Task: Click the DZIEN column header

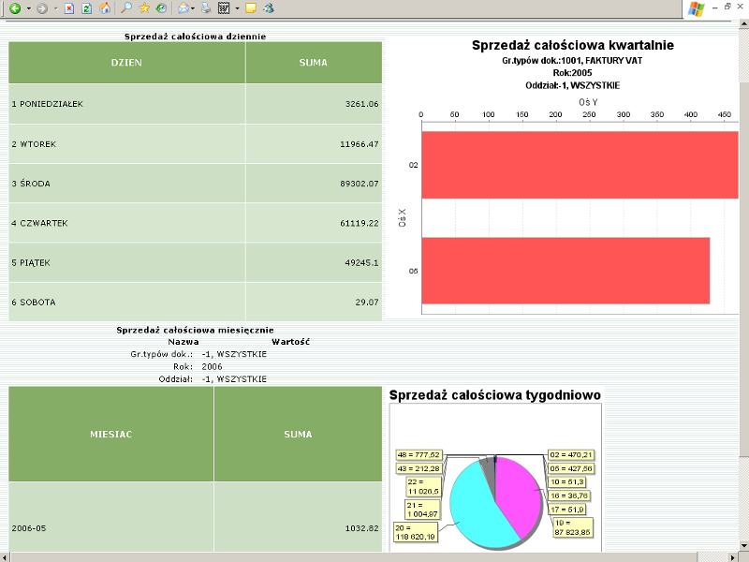Action: point(126,62)
